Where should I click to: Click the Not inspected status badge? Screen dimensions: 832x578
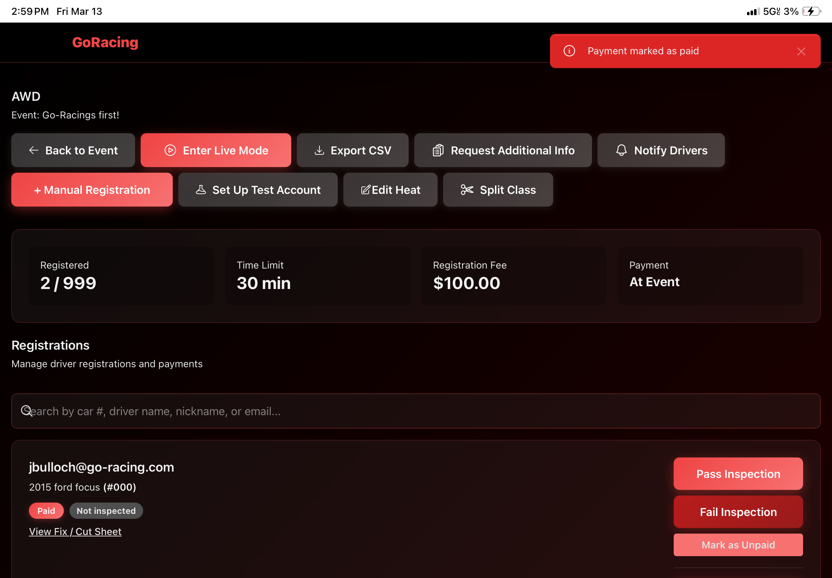pyautogui.click(x=106, y=510)
